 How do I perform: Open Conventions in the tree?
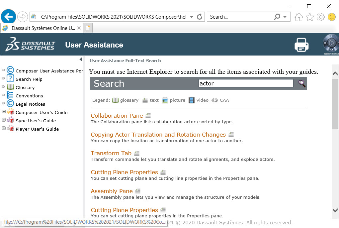click(x=29, y=96)
